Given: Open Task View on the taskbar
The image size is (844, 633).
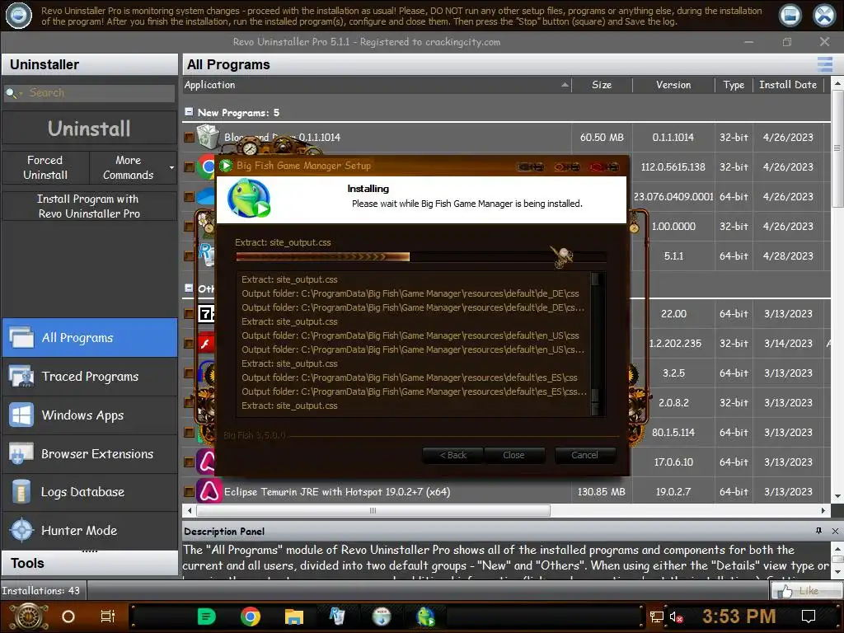Looking at the screenshot, I should click(108, 617).
